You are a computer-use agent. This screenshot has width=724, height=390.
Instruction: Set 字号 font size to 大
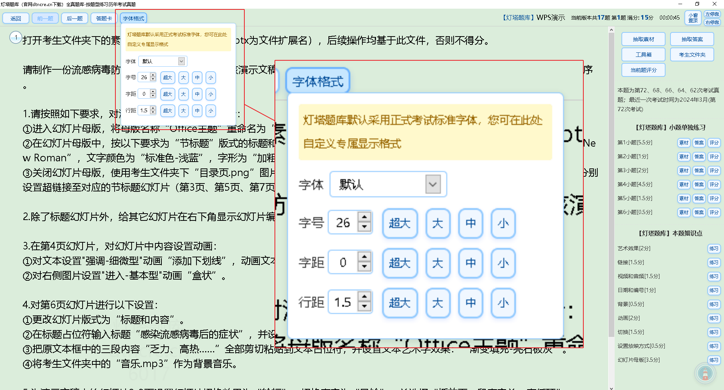[183, 78]
